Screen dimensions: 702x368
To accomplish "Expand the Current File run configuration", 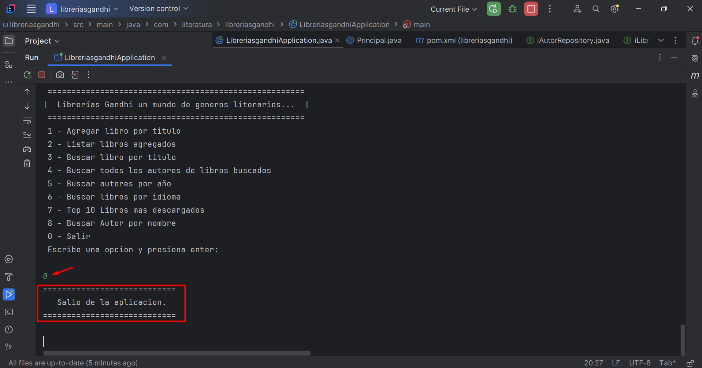I will pyautogui.click(x=453, y=9).
